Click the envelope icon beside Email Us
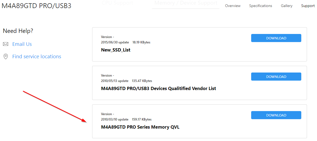This screenshot has height=141, width=317. coord(5,44)
